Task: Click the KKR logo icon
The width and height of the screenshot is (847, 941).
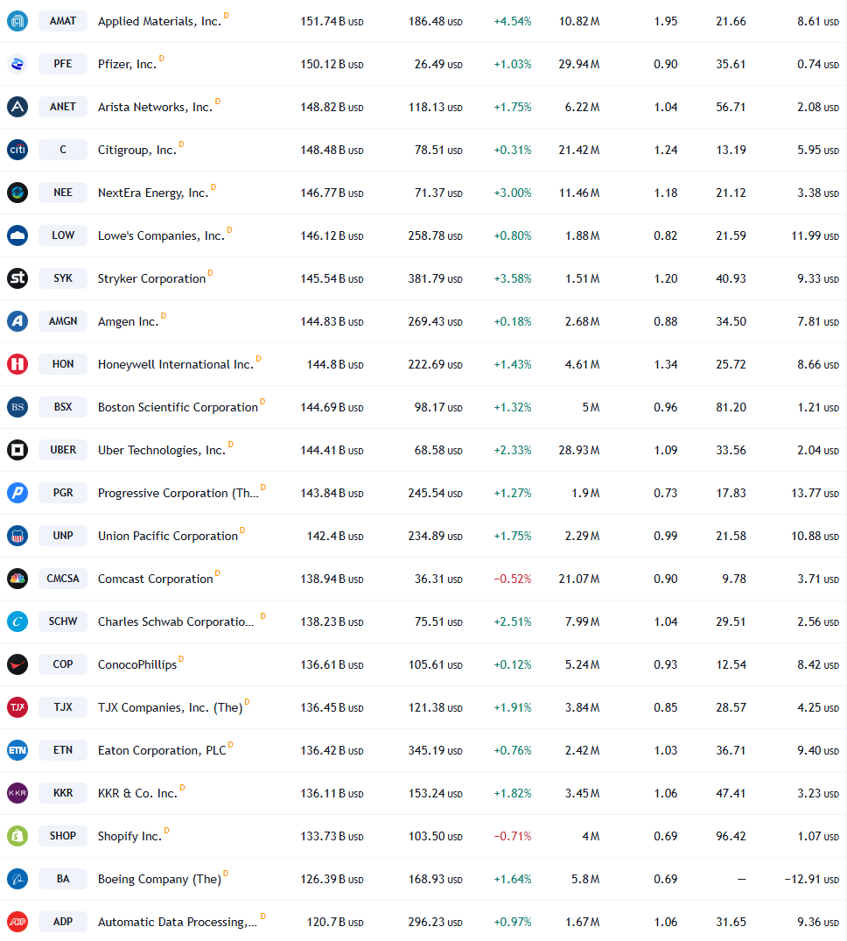Action: coord(17,793)
